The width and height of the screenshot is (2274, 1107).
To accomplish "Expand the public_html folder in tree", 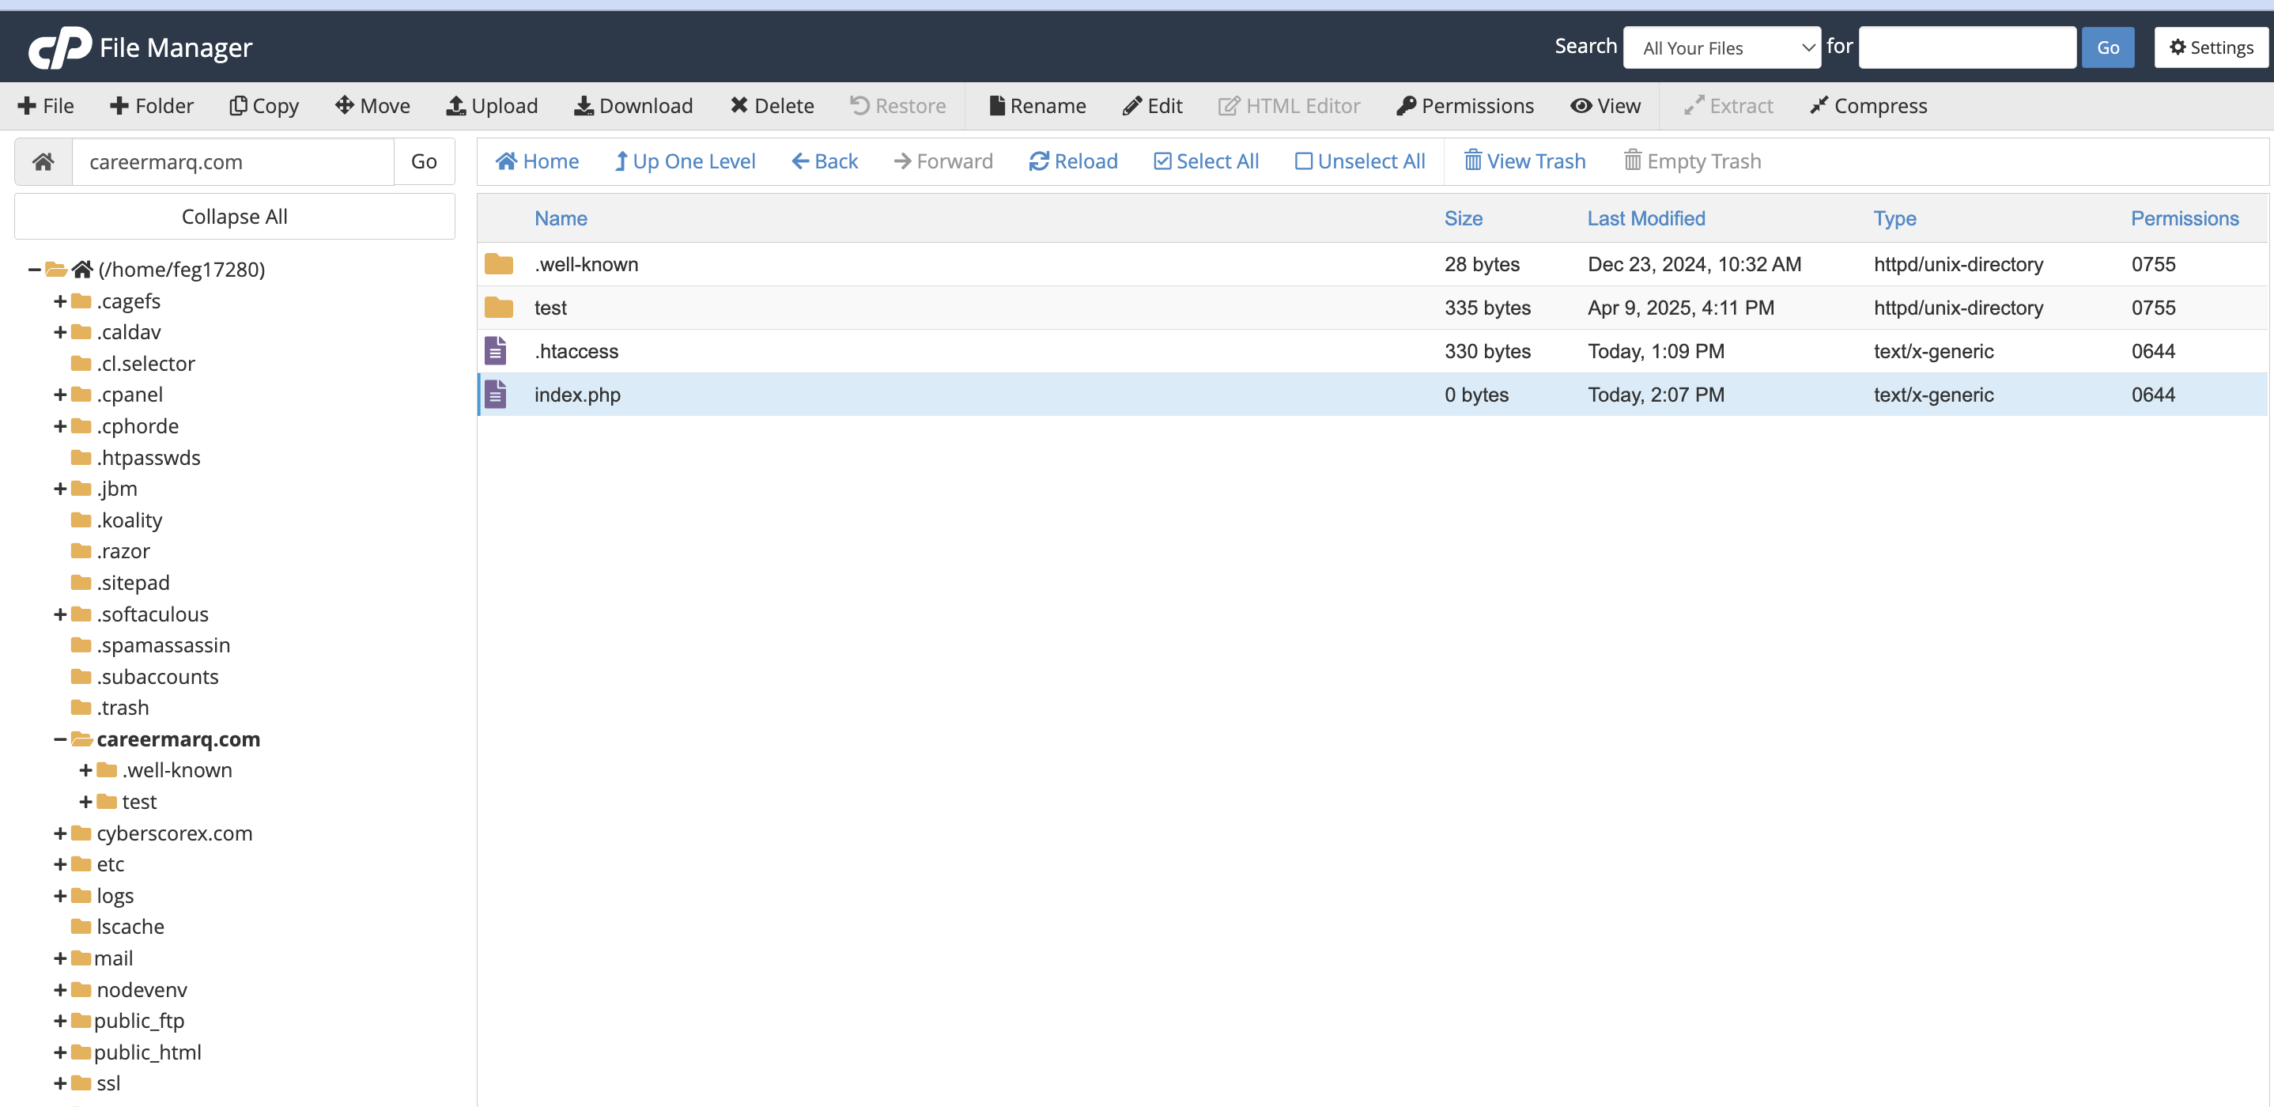I will [60, 1052].
